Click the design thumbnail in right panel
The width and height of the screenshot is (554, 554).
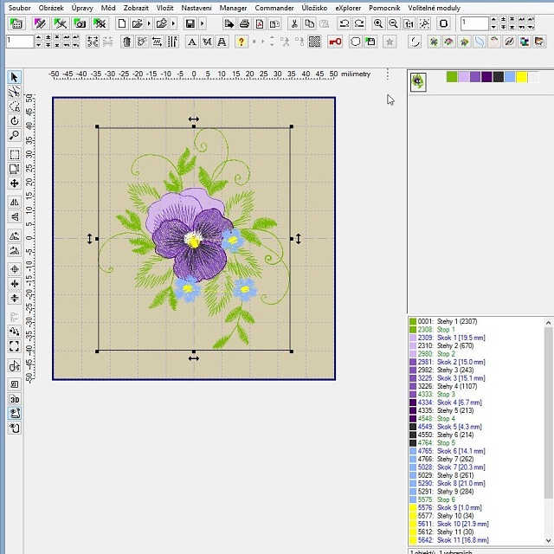418,81
